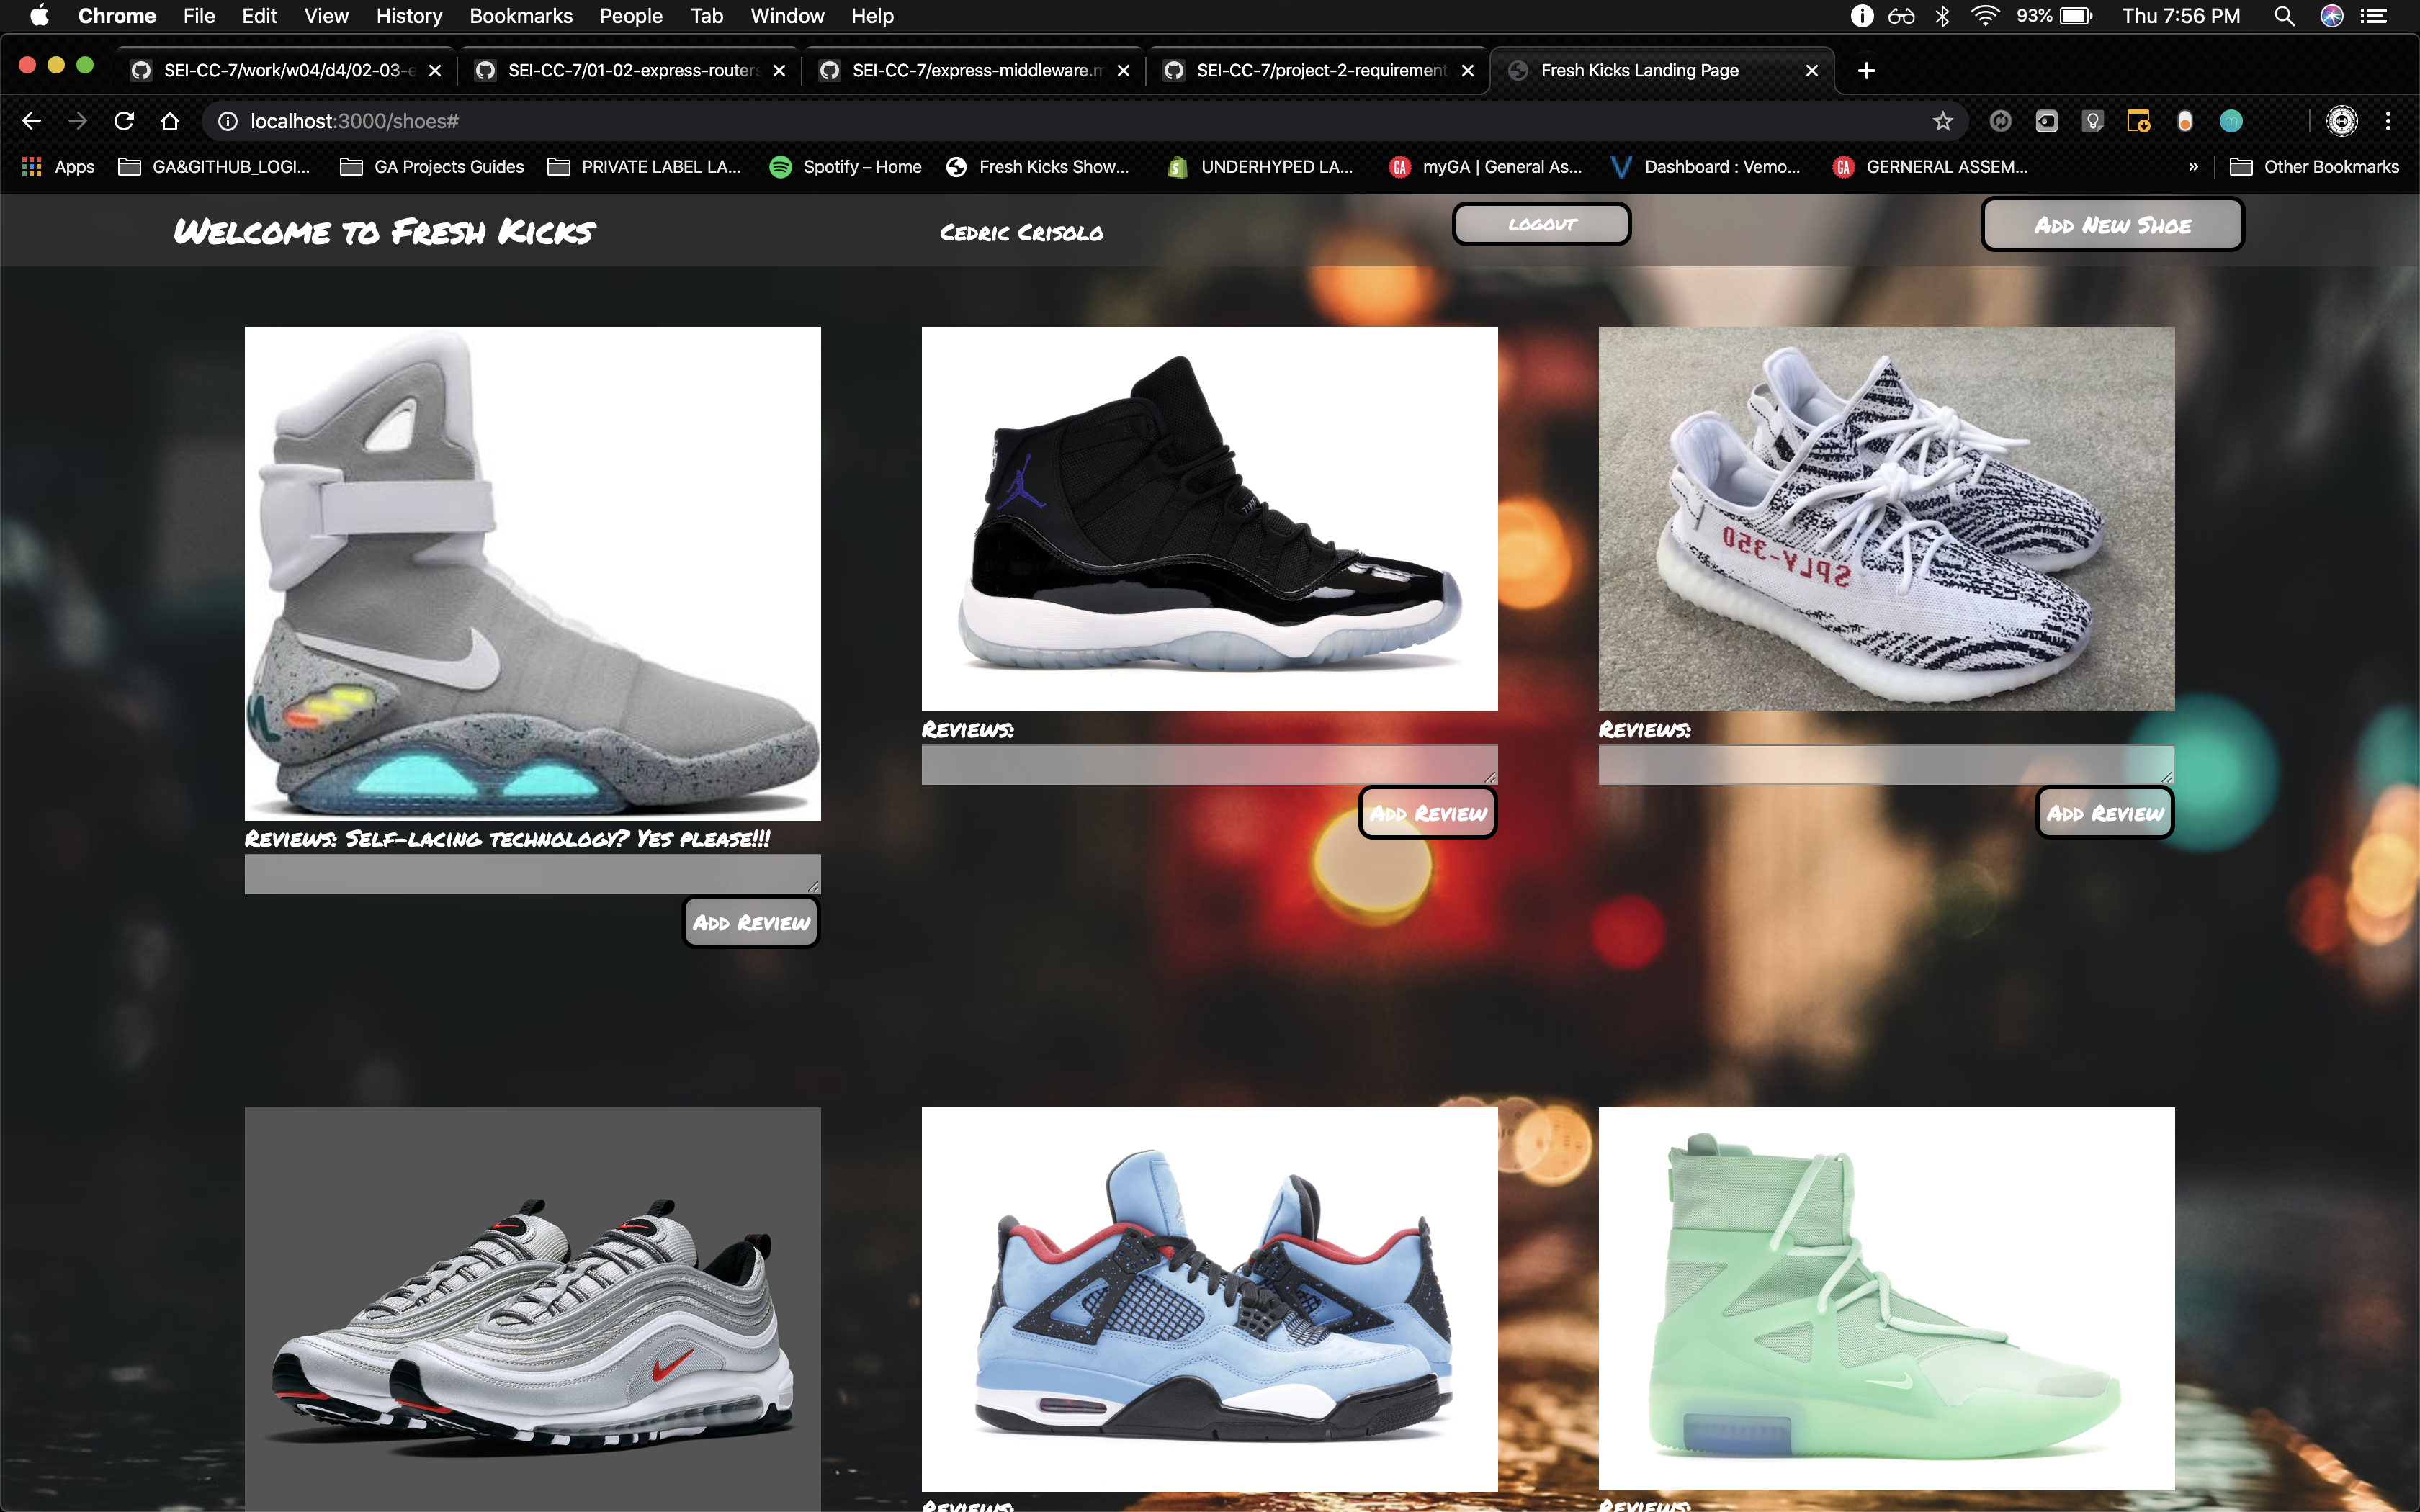Click the Yeezy Zebra shoe image
Viewport: 2420px width, 1512px height.
tap(1886, 518)
